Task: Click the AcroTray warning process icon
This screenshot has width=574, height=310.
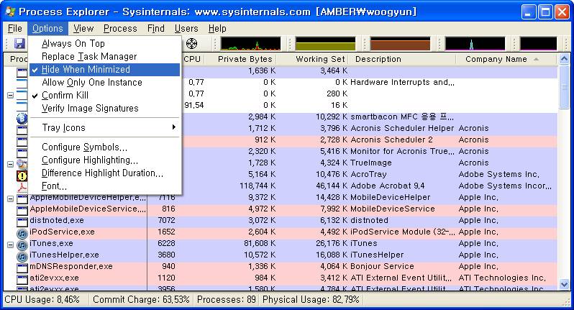Action: [22, 175]
